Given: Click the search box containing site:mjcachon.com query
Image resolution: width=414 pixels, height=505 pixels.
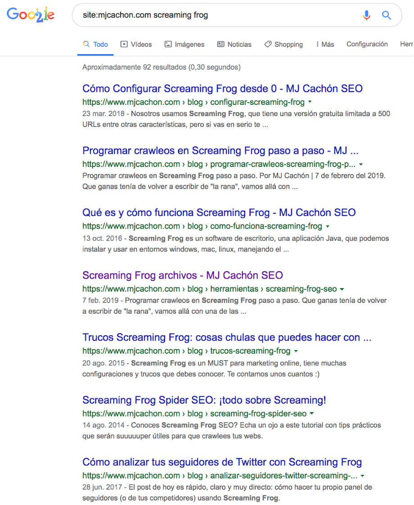Looking at the screenshot, I should pos(237,15).
